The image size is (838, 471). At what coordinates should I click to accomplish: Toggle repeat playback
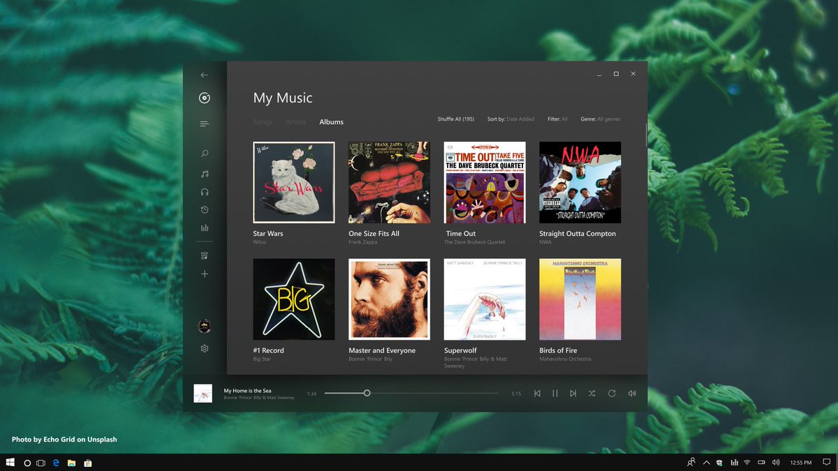point(612,394)
